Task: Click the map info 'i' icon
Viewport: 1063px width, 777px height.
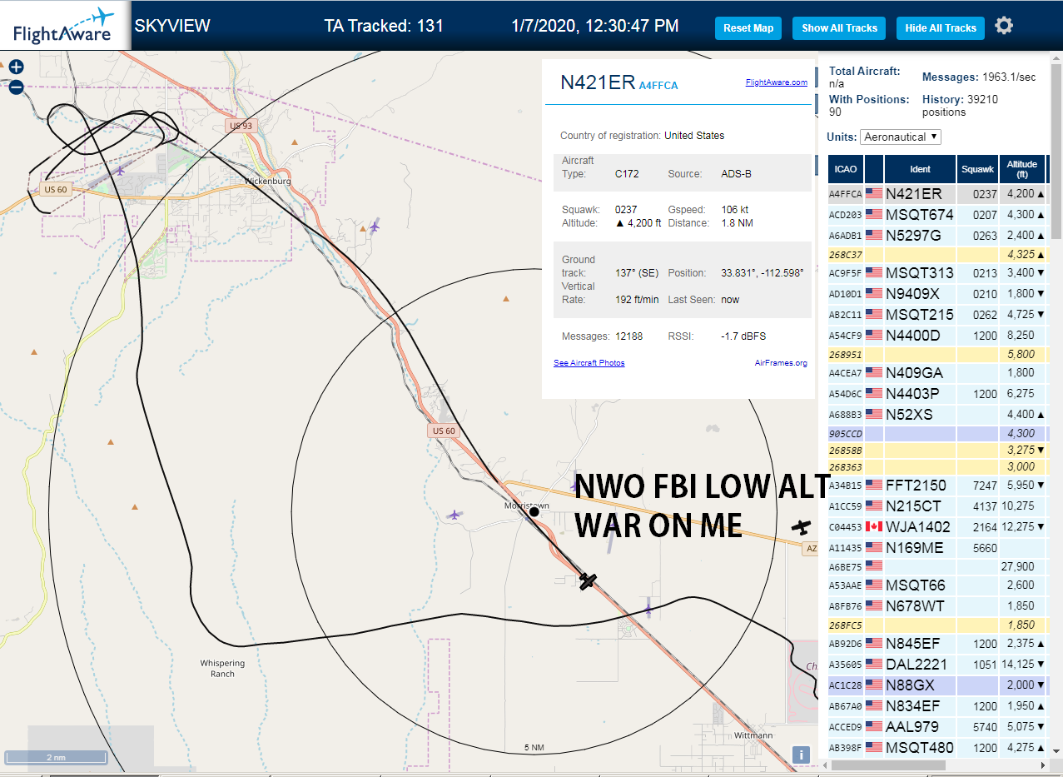Action: pyautogui.click(x=801, y=755)
